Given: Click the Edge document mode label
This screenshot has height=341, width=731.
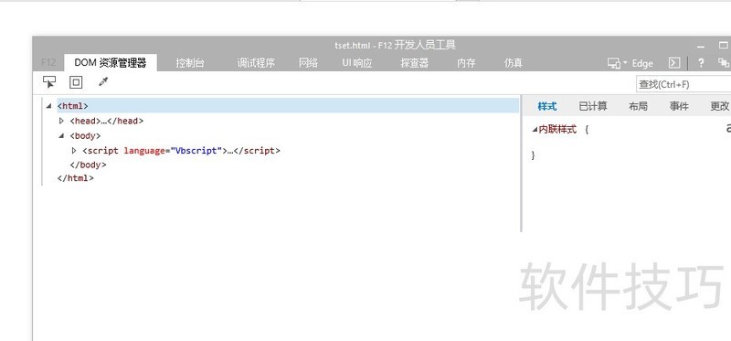Looking at the screenshot, I should [642, 63].
